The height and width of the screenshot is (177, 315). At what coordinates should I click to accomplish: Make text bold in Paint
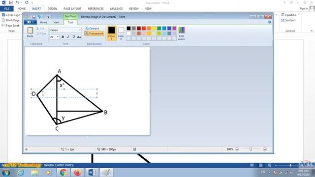[x=63, y=37]
